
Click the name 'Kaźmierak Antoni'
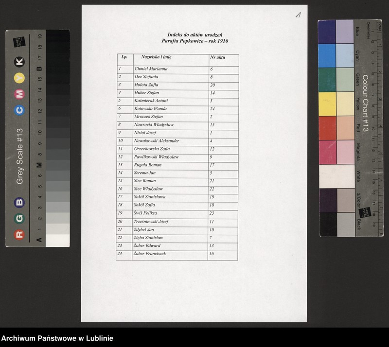[x=151, y=101]
